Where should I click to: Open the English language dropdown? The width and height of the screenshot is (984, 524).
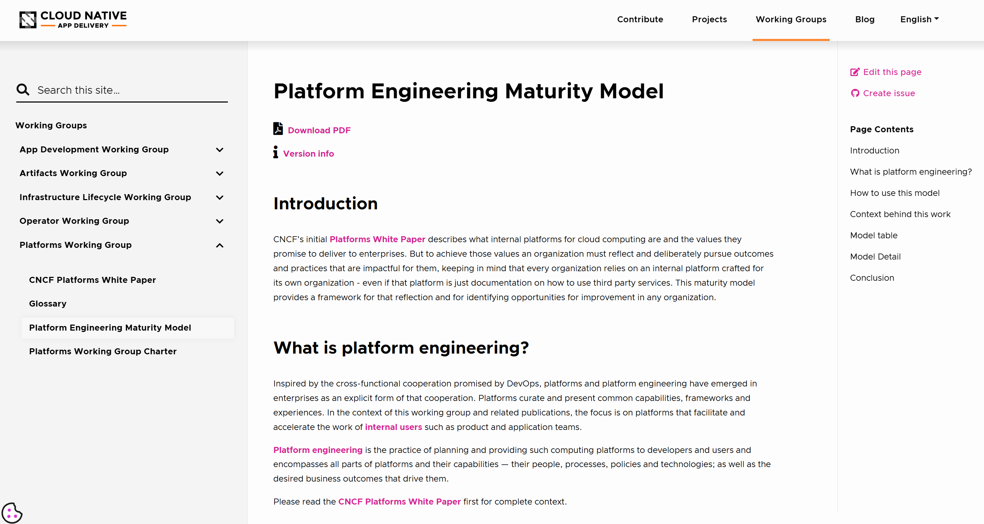click(x=919, y=19)
